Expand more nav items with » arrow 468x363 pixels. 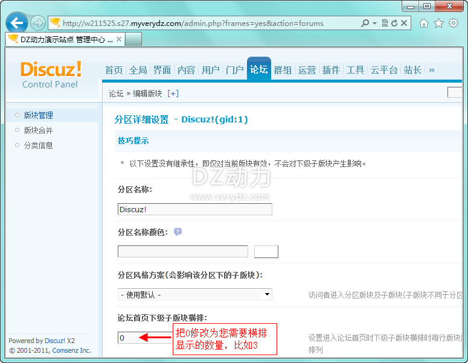coord(432,70)
